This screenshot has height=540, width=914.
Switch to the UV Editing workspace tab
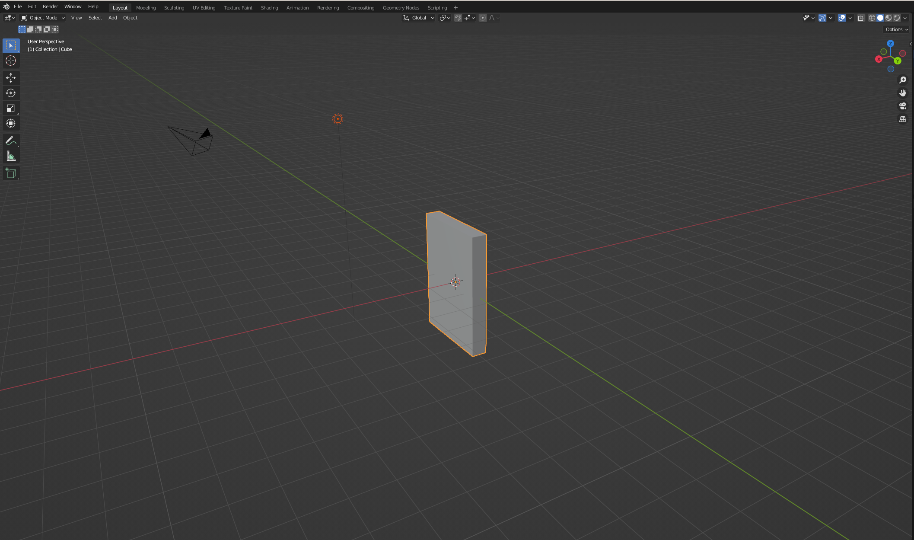[x=204, y=8]
